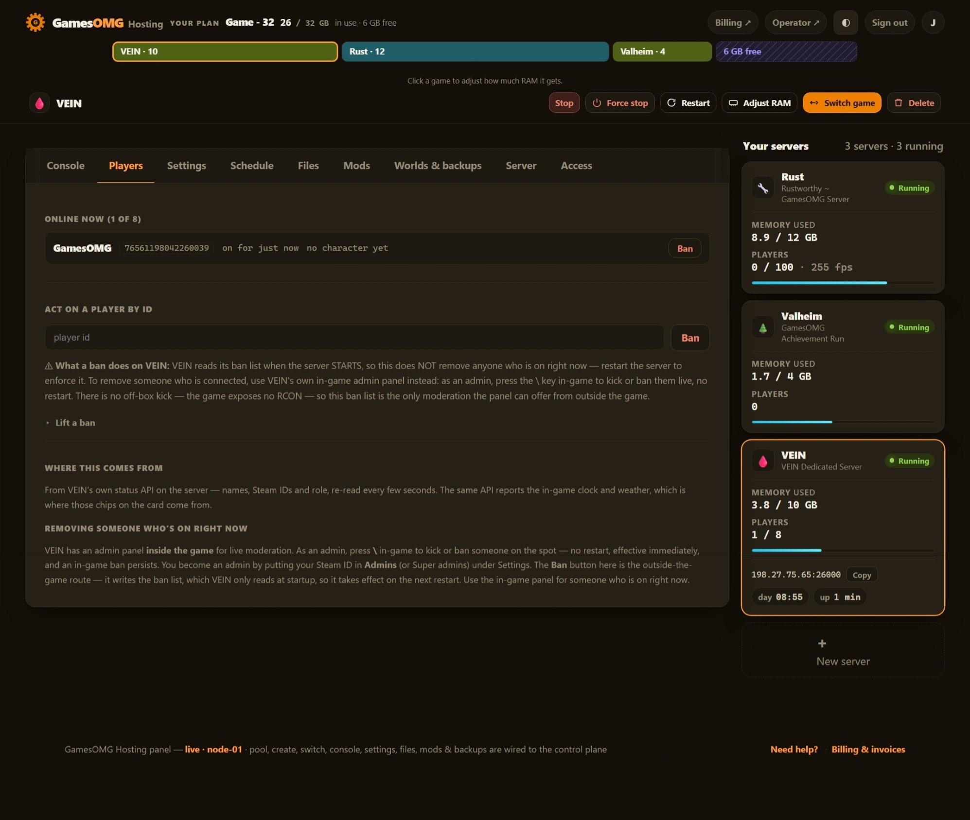
Task: Select the Valheim · 4 RAM bar
Action: [662, 51]
